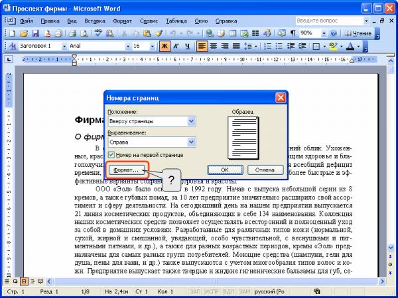
Task: Expand the line spacing dropdown arrow
Action: [x=256, y=46]
